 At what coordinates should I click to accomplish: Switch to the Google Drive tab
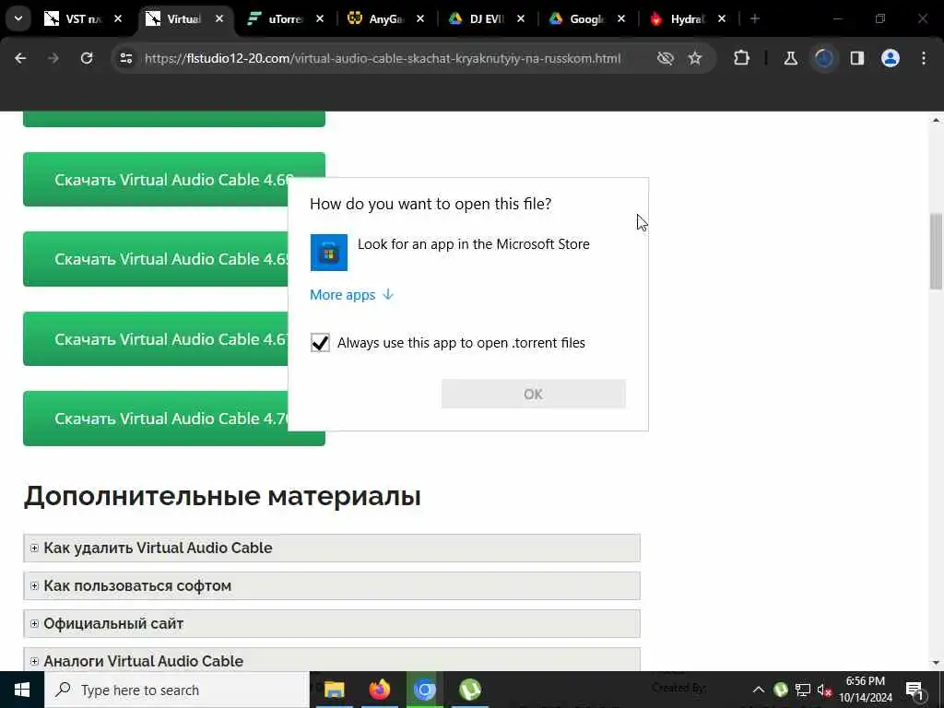click(587, 18)
